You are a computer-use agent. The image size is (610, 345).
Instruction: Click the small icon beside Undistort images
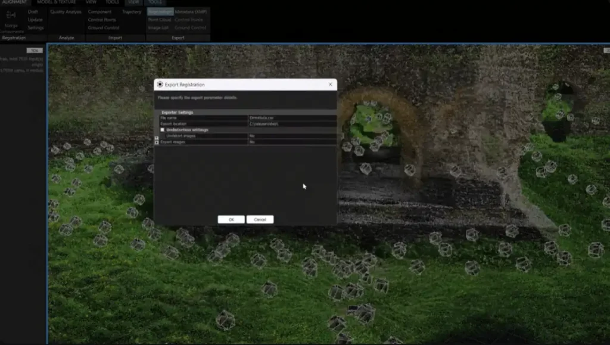(157, 136)
